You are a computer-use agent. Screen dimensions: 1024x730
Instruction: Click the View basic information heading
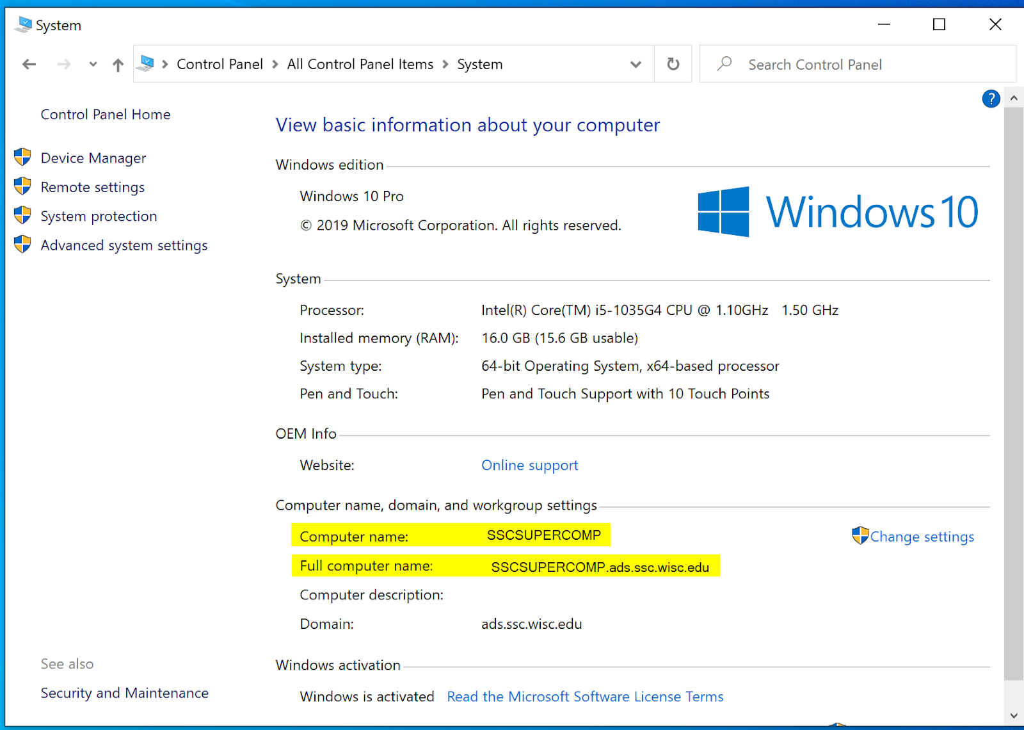click(468, 125)
